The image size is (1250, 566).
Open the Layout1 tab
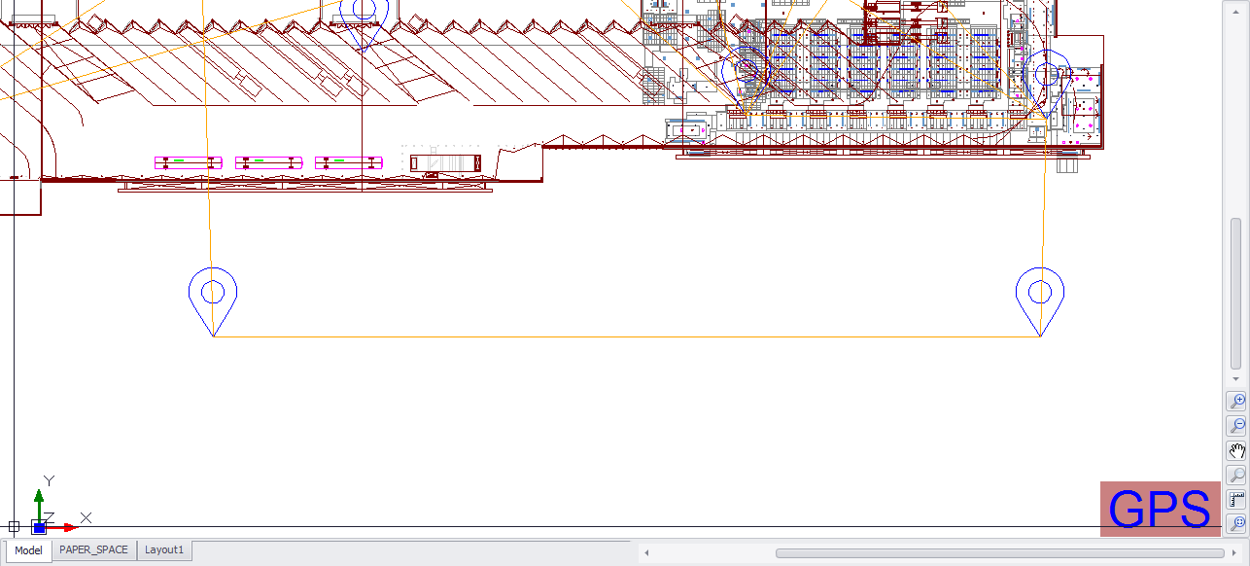[x=164, y=550]
